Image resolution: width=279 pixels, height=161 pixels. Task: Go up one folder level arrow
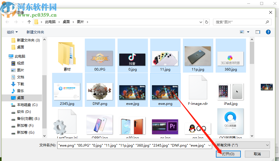click(29, 22)
